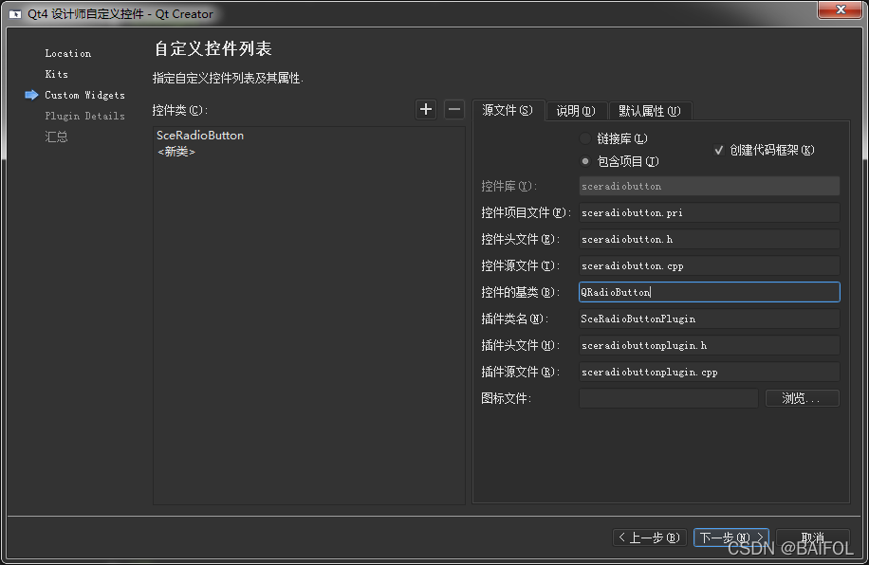This screenshot has width=869, height=565.
Task: Click the 汇总 wizard step
Action: tap(56, 137)
